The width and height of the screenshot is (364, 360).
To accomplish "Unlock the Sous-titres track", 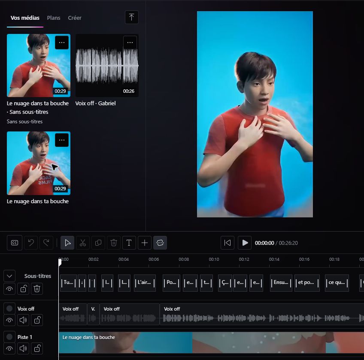I will 23,289.
